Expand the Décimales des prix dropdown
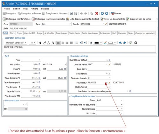This screenshot has height=134, width=159. click(x=110, y=78)
